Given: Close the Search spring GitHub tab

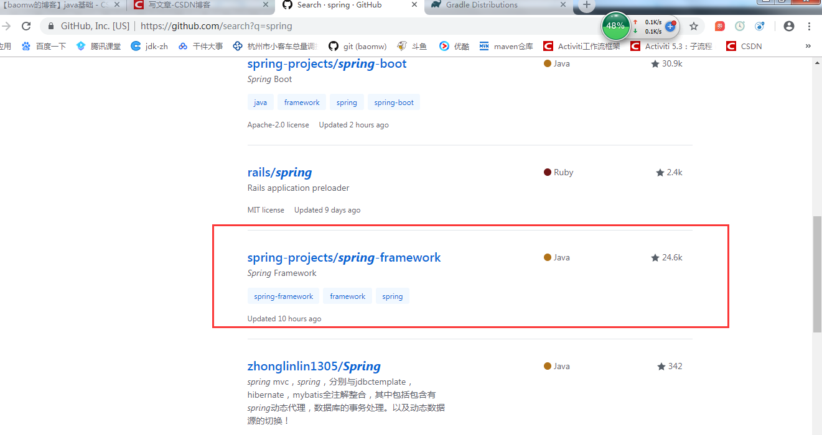Looking at the screenshot, I should click(x=415, y=5).
